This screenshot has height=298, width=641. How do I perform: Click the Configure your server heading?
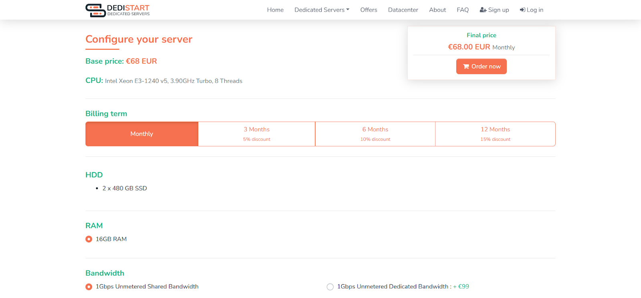(x=139, y=39)
